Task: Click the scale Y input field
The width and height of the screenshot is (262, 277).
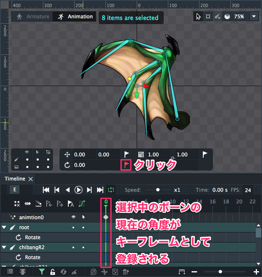Action: click(x=187, y=155)
